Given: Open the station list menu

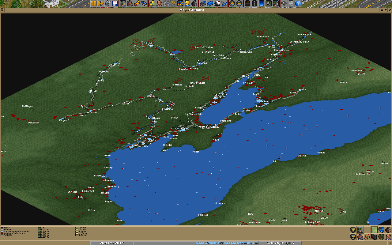Looking at the screenshot, I should [144, 4].
